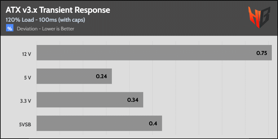278x139 pixels.
Task: Click the 0.75 value label
Action: pos(262,53)
